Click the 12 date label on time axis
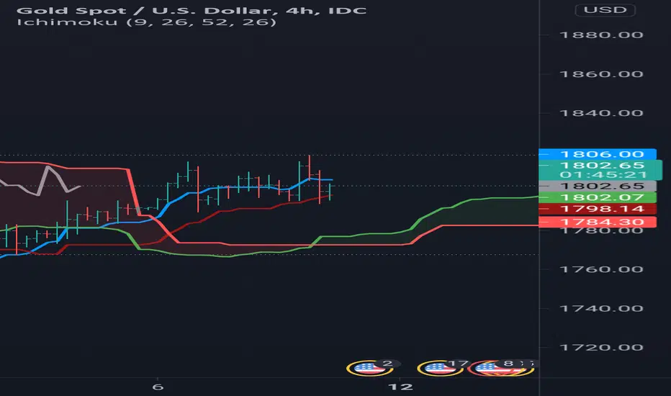Image resolution: width=671 pixels, height=396 pixels. (x=400, y=387)
